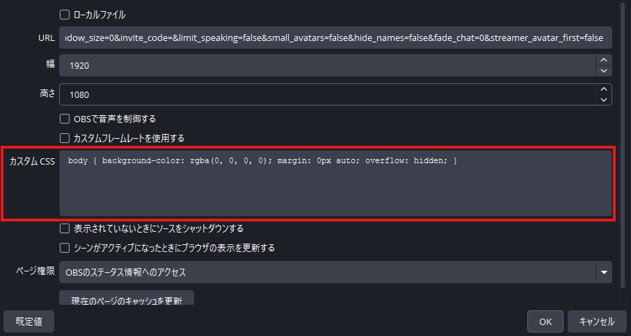The width and height of the screenshot is (631, 336).
Task: Decrease height with the down arrow
Action: tap(603, 100)
